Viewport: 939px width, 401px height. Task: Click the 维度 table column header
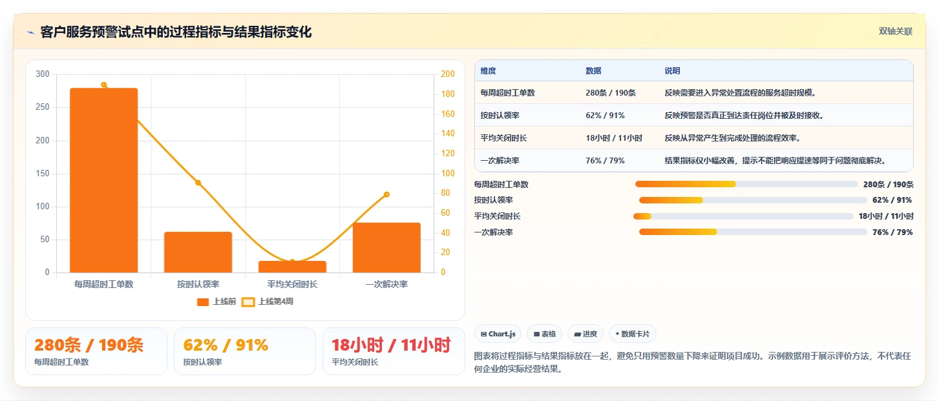(489, 71)
